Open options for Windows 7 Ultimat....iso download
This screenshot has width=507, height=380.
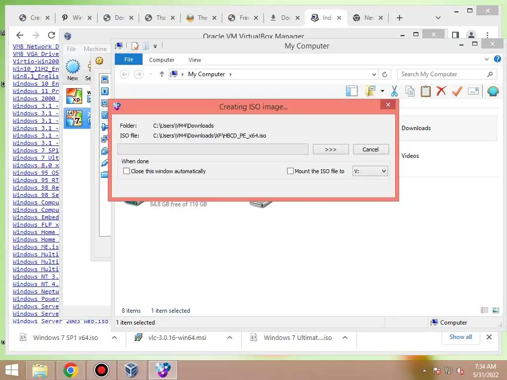click(345, 337)
